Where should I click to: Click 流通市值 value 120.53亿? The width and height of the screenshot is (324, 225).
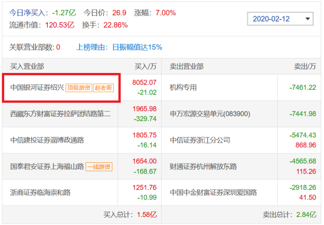[x=59, y=25]
